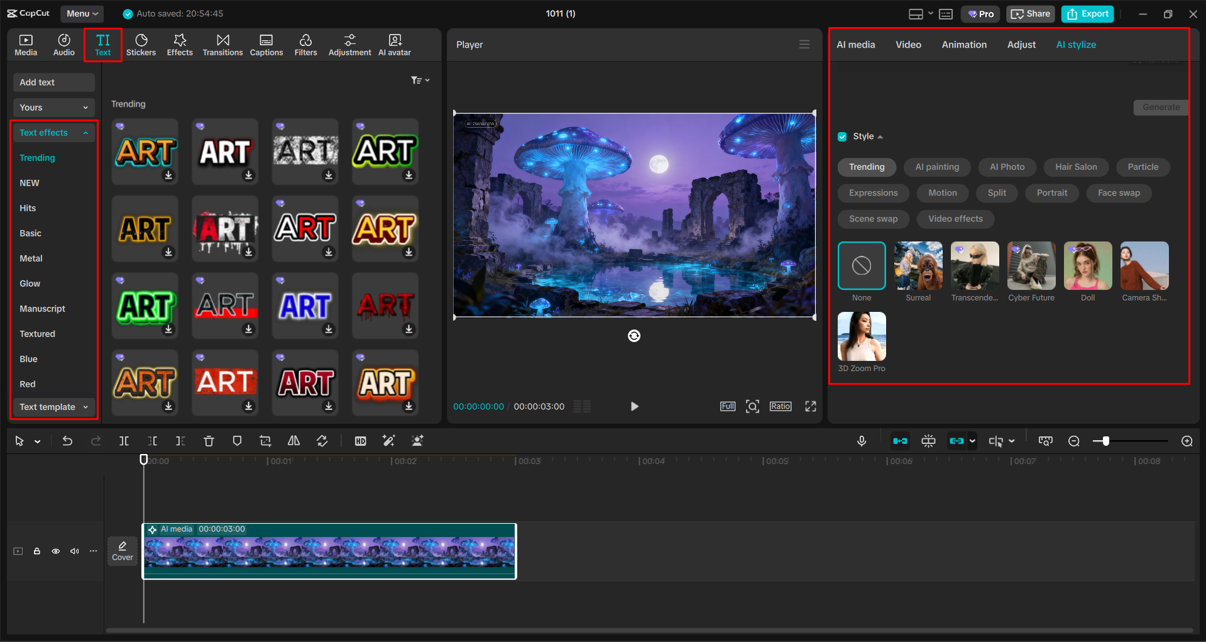Collapse the Text effects section
Image resolution: width=1206 pixels, height=642 pixels.
pyautogui.click(x=53, y=132)
